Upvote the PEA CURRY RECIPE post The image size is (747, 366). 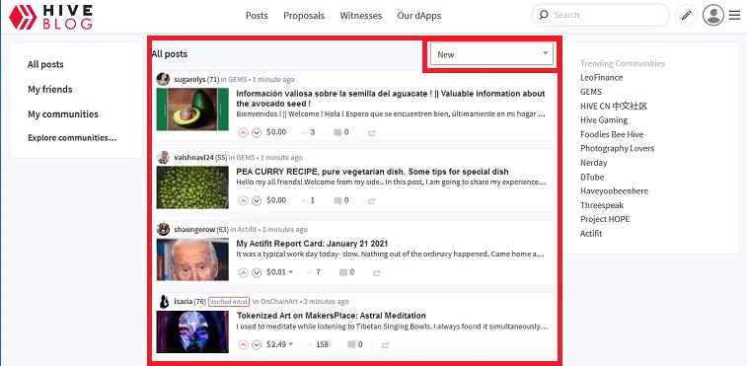pos(244,200)
